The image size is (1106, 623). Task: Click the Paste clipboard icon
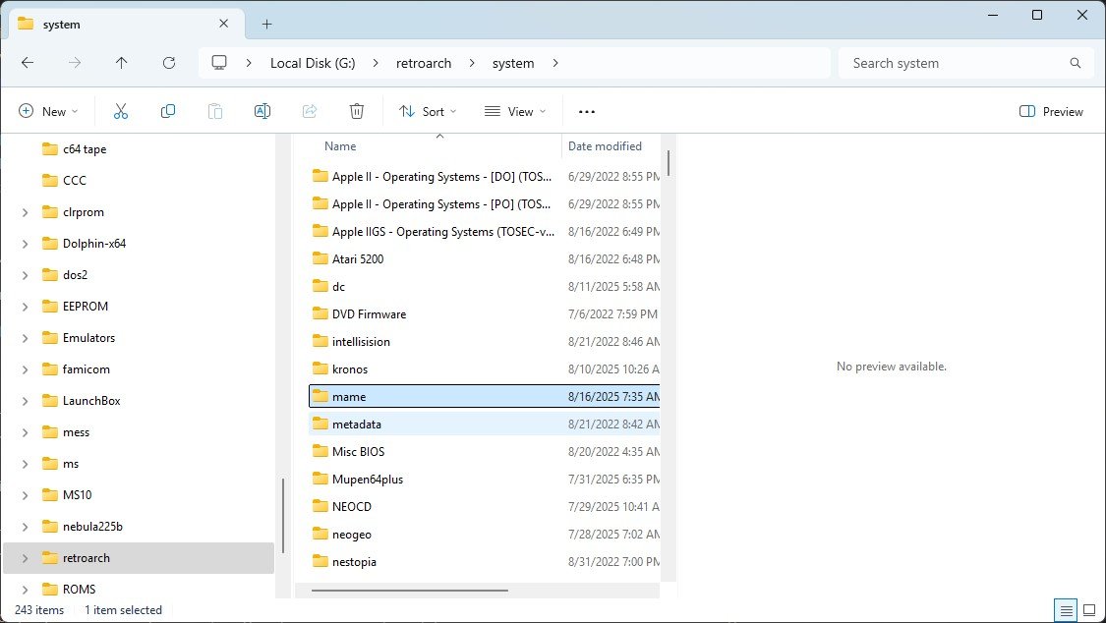click(x=215, y=111)
